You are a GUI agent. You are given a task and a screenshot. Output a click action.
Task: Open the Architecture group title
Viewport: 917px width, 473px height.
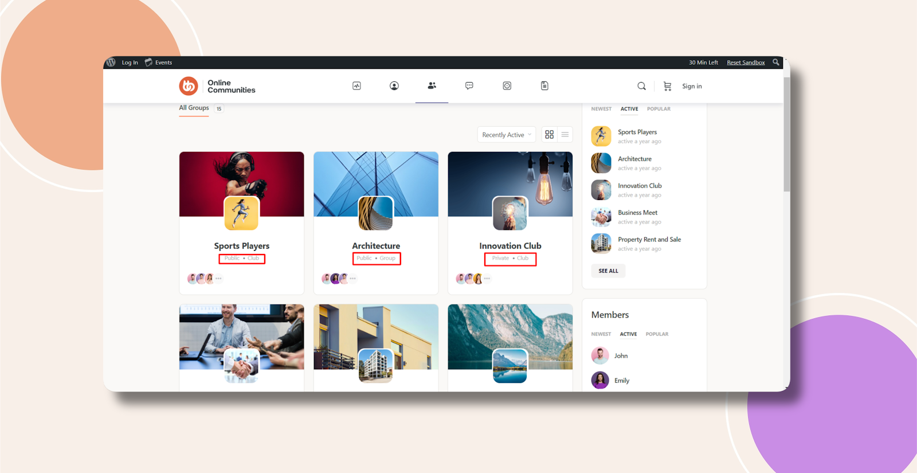coord(376,246)
